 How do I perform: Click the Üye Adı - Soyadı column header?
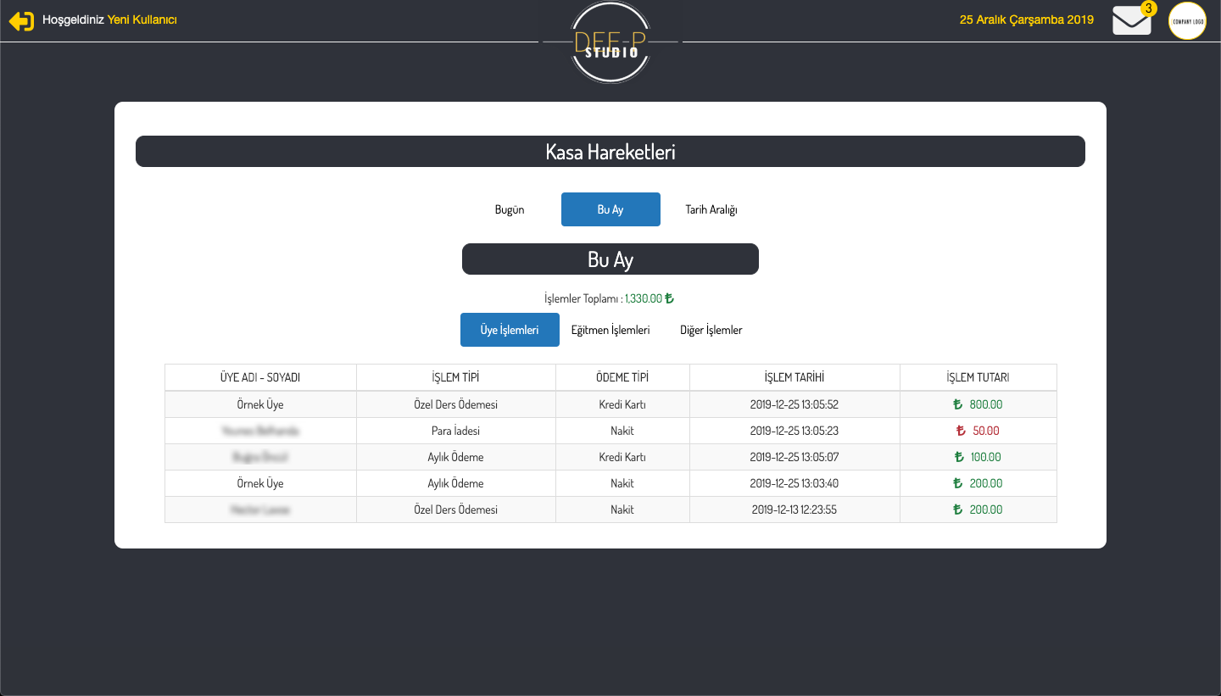tap(260, 377)
